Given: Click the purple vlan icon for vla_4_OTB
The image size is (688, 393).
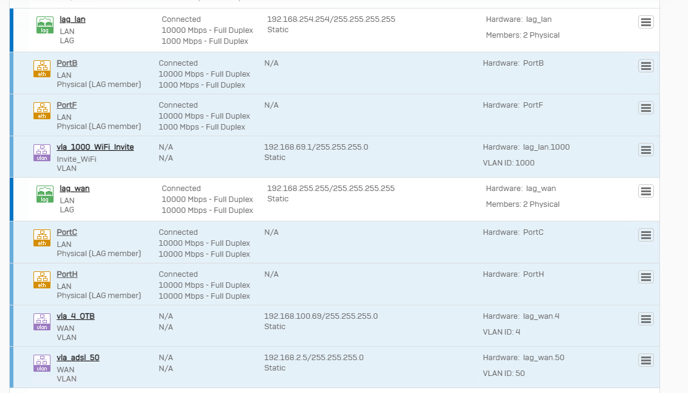Looking at the screenshot, I should 42,322.
